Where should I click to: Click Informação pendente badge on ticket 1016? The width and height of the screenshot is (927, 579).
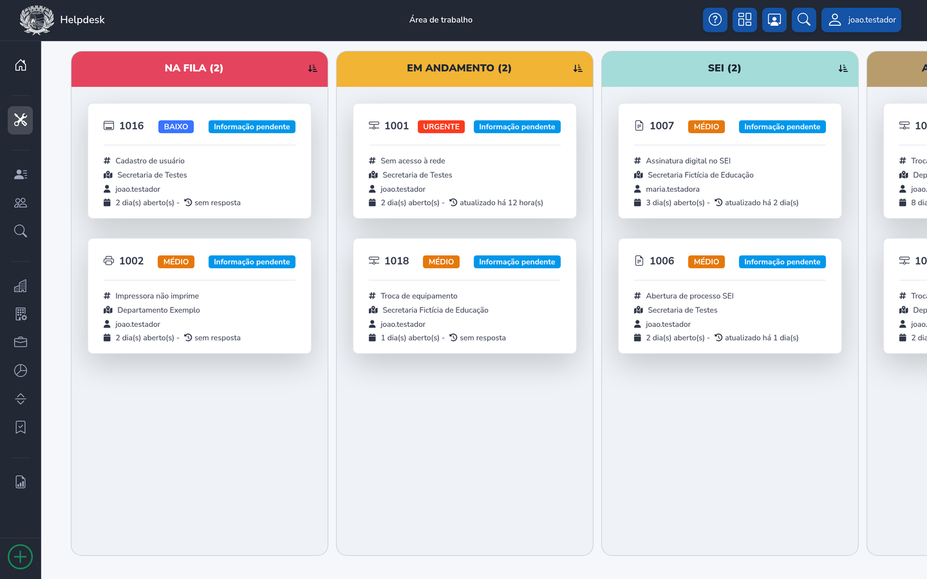tap(252, 127)
